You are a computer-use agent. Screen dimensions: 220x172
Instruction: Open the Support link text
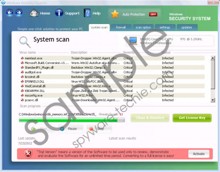72,13
